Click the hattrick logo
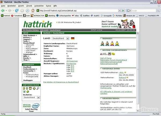 coord(38,24)
